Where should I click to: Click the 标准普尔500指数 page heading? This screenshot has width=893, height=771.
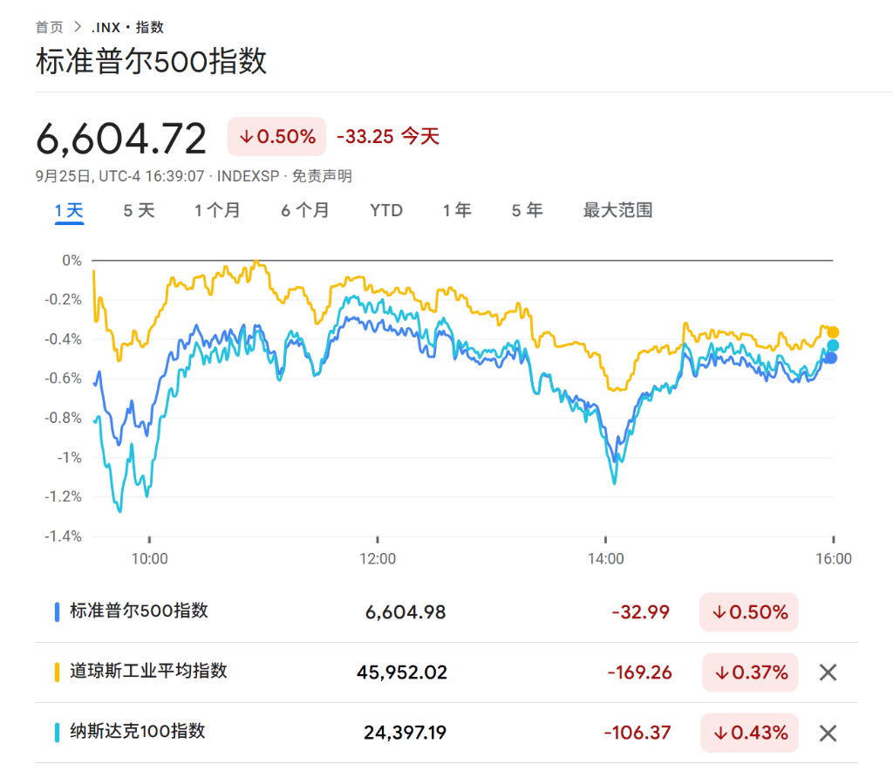151,61
